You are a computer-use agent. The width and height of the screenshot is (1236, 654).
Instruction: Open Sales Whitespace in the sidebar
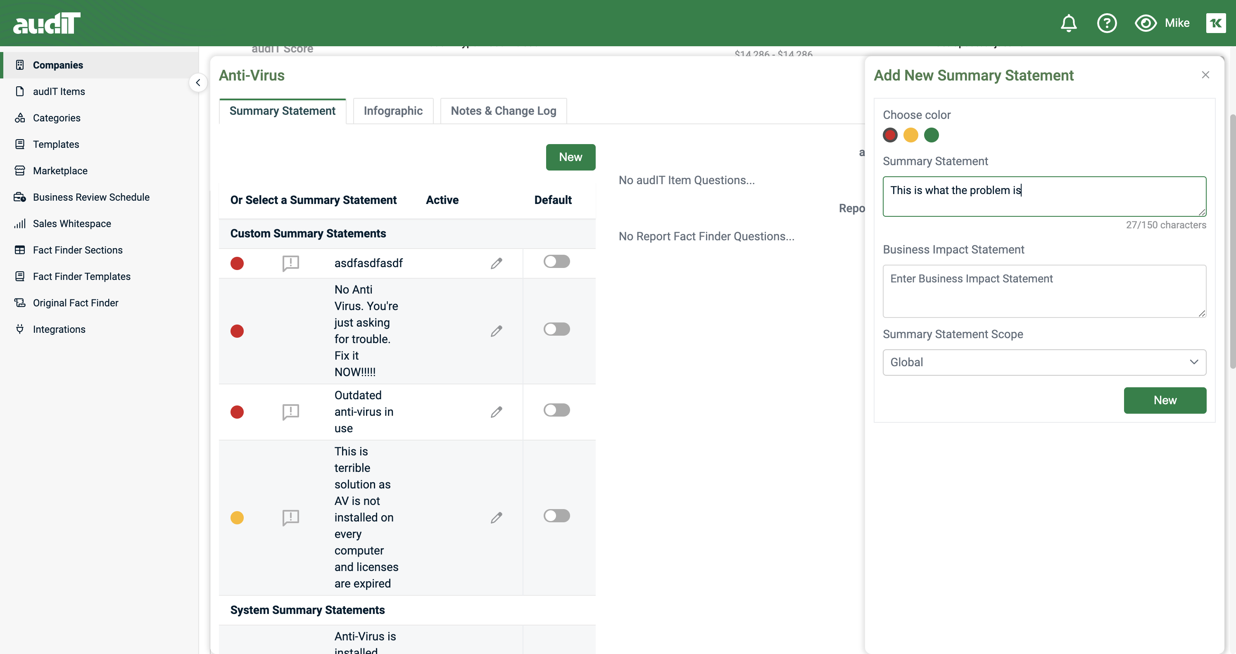click(x=99, y=223)
